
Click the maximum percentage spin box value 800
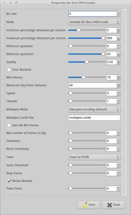[112, 38]
